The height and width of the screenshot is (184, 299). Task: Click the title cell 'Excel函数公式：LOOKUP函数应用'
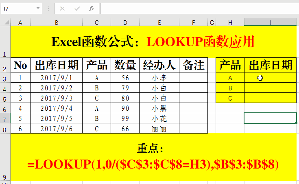(x=153, y=42)
